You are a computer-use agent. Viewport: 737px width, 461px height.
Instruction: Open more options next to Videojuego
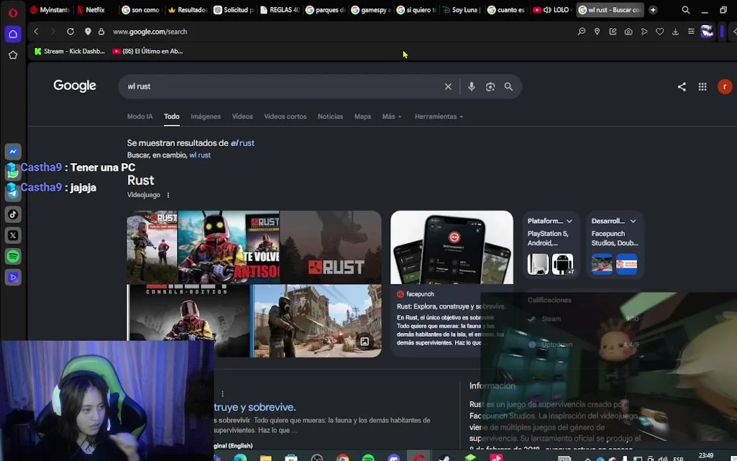(168, 195)
